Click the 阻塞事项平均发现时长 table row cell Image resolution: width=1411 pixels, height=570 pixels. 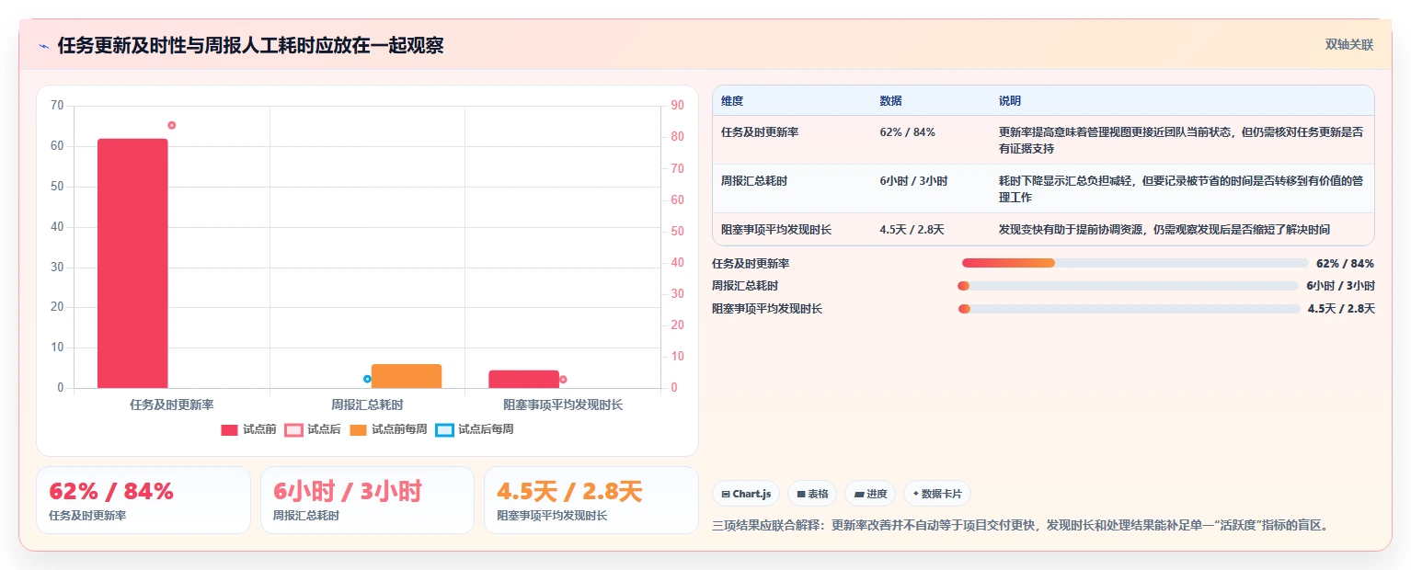(x=776, y=230)
